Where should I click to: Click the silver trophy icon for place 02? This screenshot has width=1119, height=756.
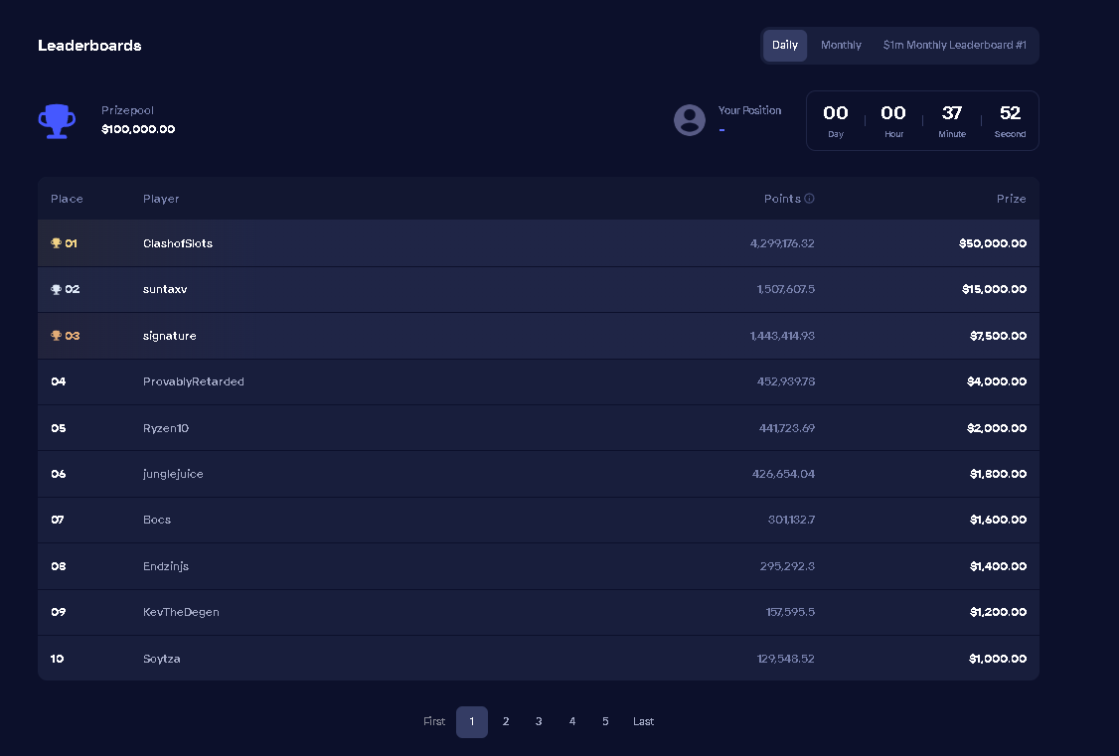(x=56, y=289)
